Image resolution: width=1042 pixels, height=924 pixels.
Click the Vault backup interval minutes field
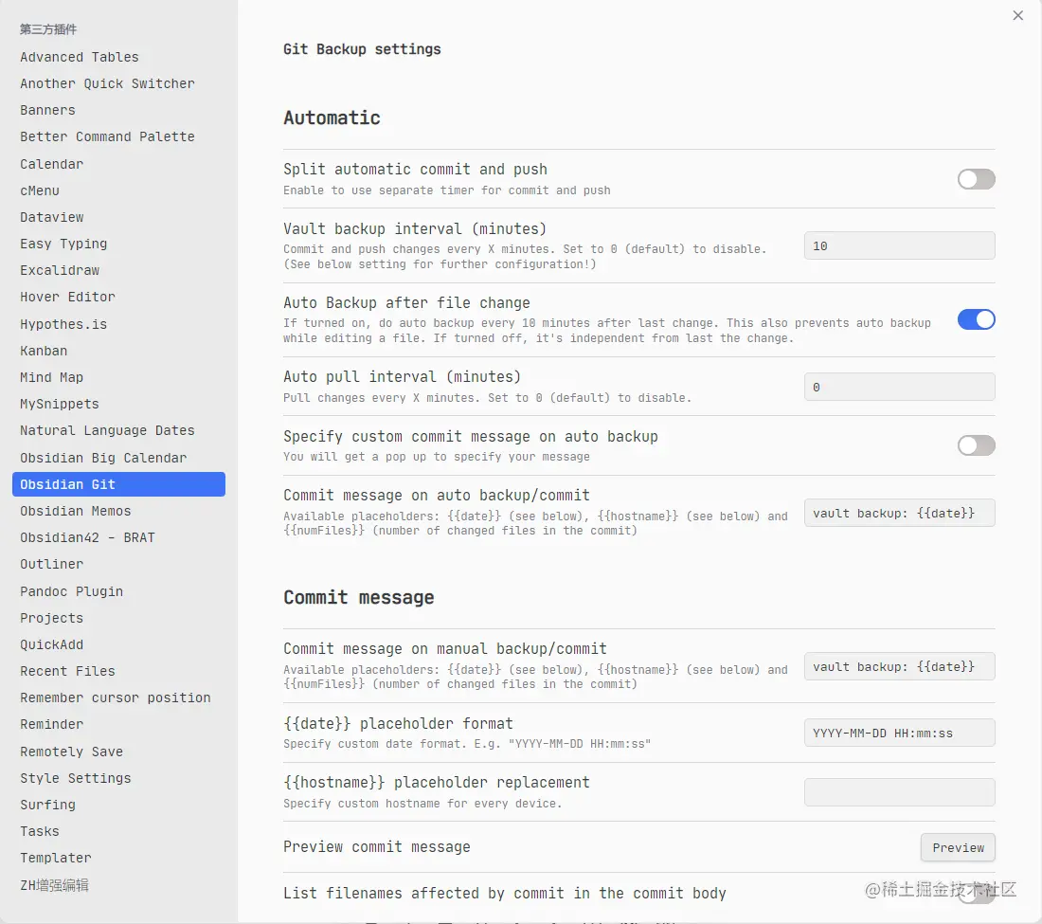899,246
